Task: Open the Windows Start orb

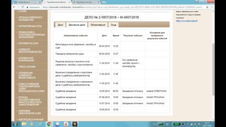Action: tap(15, 124)
